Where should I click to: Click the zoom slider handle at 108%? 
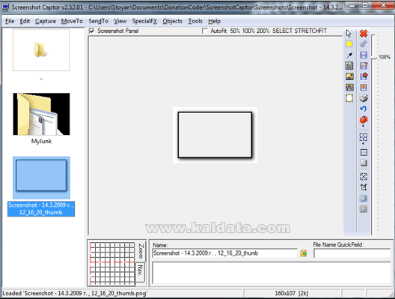point(374,58)
